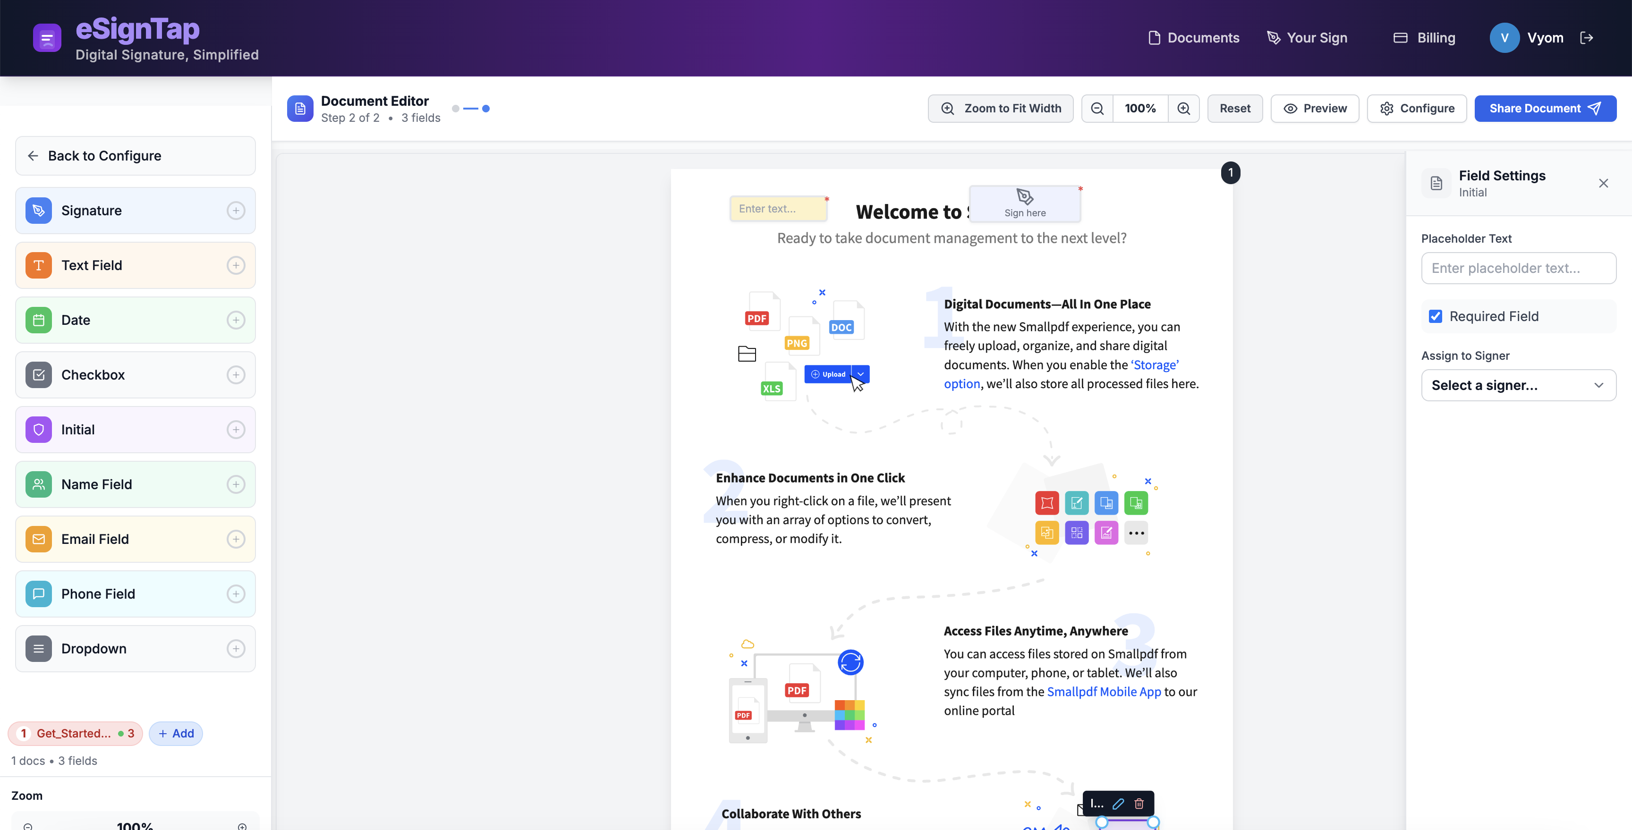This screenshot has width=1632, height=830.
Task: Add a Name Field via plus icon
Action: click(236, 485)
